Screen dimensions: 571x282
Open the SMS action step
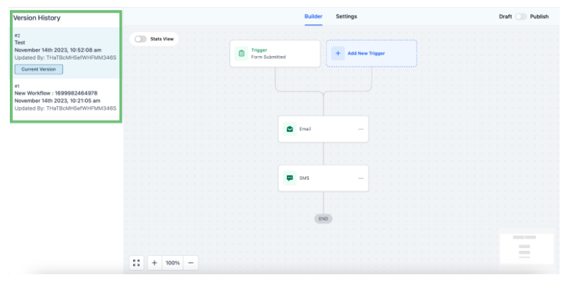point(323,178)
